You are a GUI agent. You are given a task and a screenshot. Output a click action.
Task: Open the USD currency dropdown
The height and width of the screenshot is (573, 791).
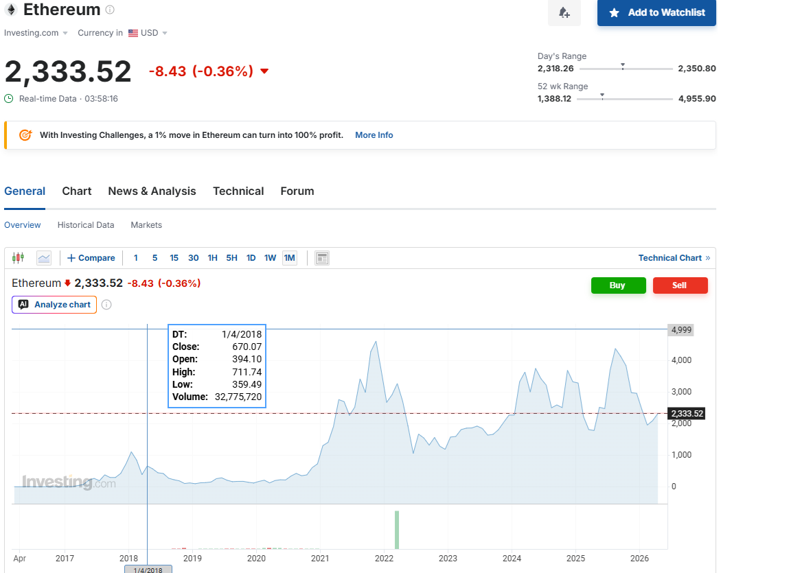point(148,33)
